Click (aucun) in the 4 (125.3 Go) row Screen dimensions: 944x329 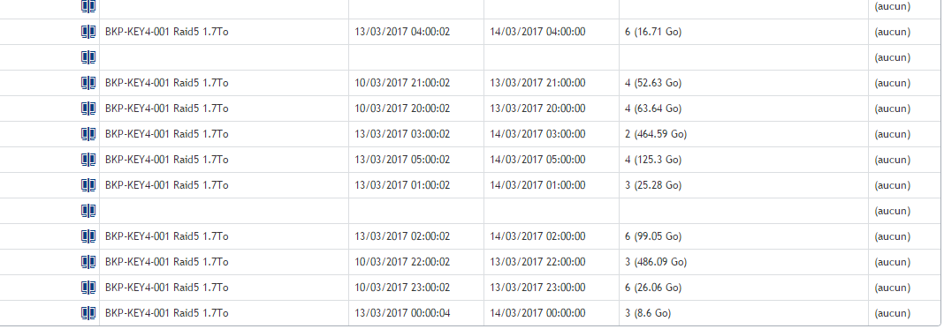pyautogui.click(x=892, y=160)
